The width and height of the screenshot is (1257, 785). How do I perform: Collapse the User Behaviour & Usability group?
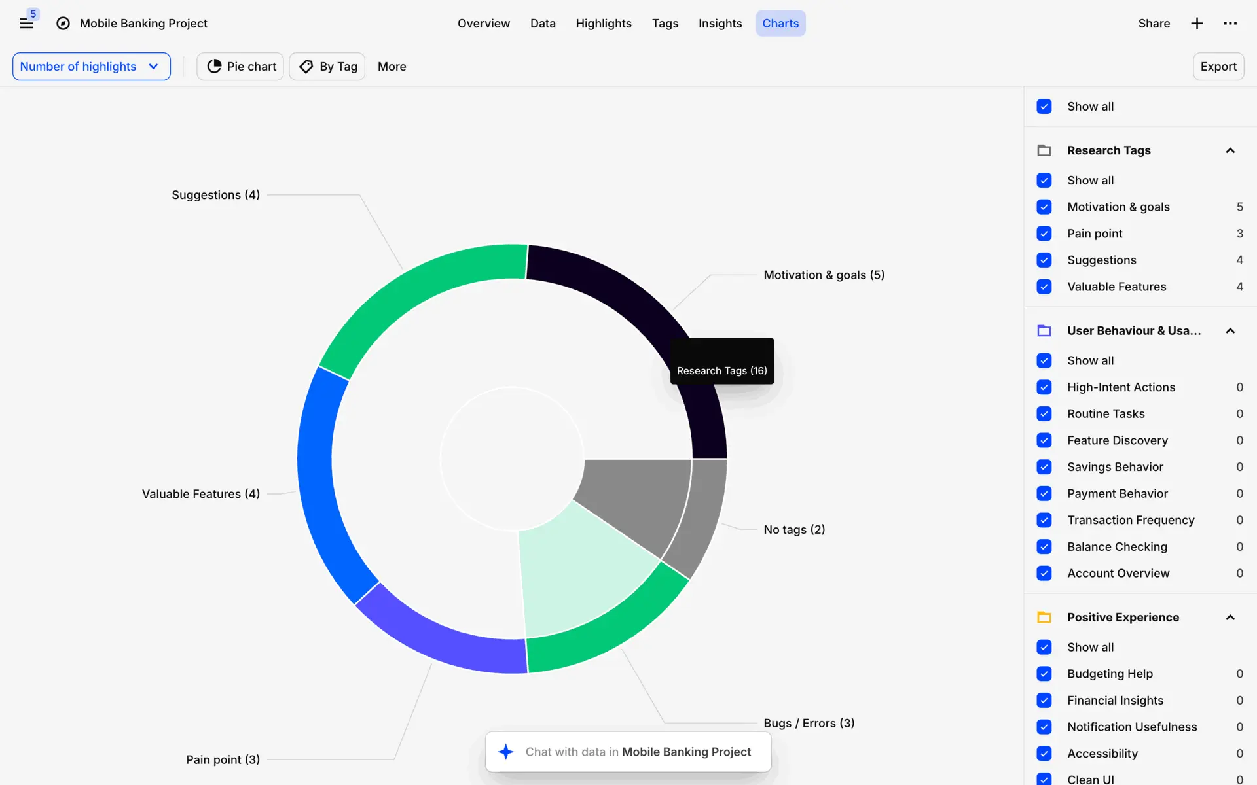(1230, 331)
